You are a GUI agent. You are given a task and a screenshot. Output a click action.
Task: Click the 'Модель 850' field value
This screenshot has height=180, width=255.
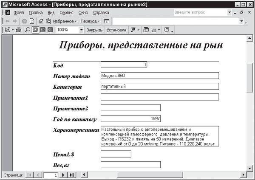pyautogui.click(x=160, y=76)
